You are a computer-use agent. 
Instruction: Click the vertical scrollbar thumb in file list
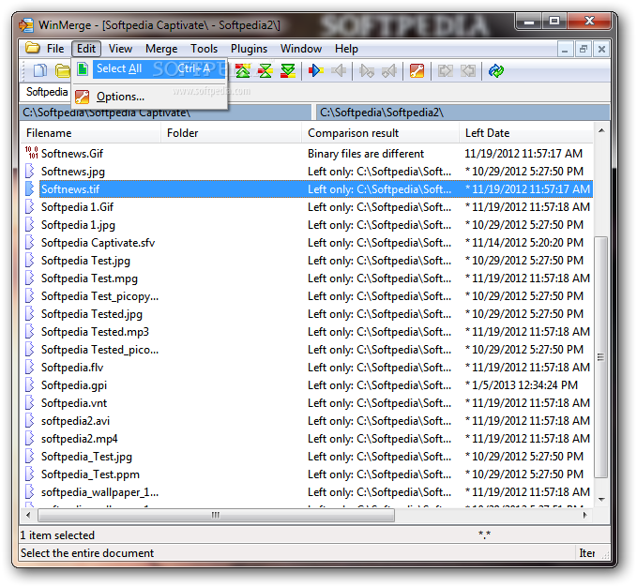[x=600, y=357]
